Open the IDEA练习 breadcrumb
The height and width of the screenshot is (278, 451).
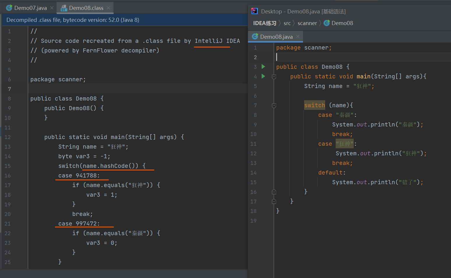pos(265,23)
